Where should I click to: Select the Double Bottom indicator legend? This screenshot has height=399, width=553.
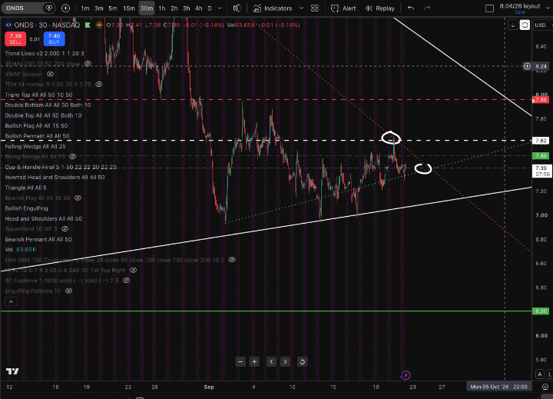[x=48, y=105]
